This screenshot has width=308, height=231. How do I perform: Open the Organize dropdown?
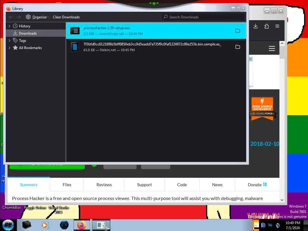click(x=37, y=17)
